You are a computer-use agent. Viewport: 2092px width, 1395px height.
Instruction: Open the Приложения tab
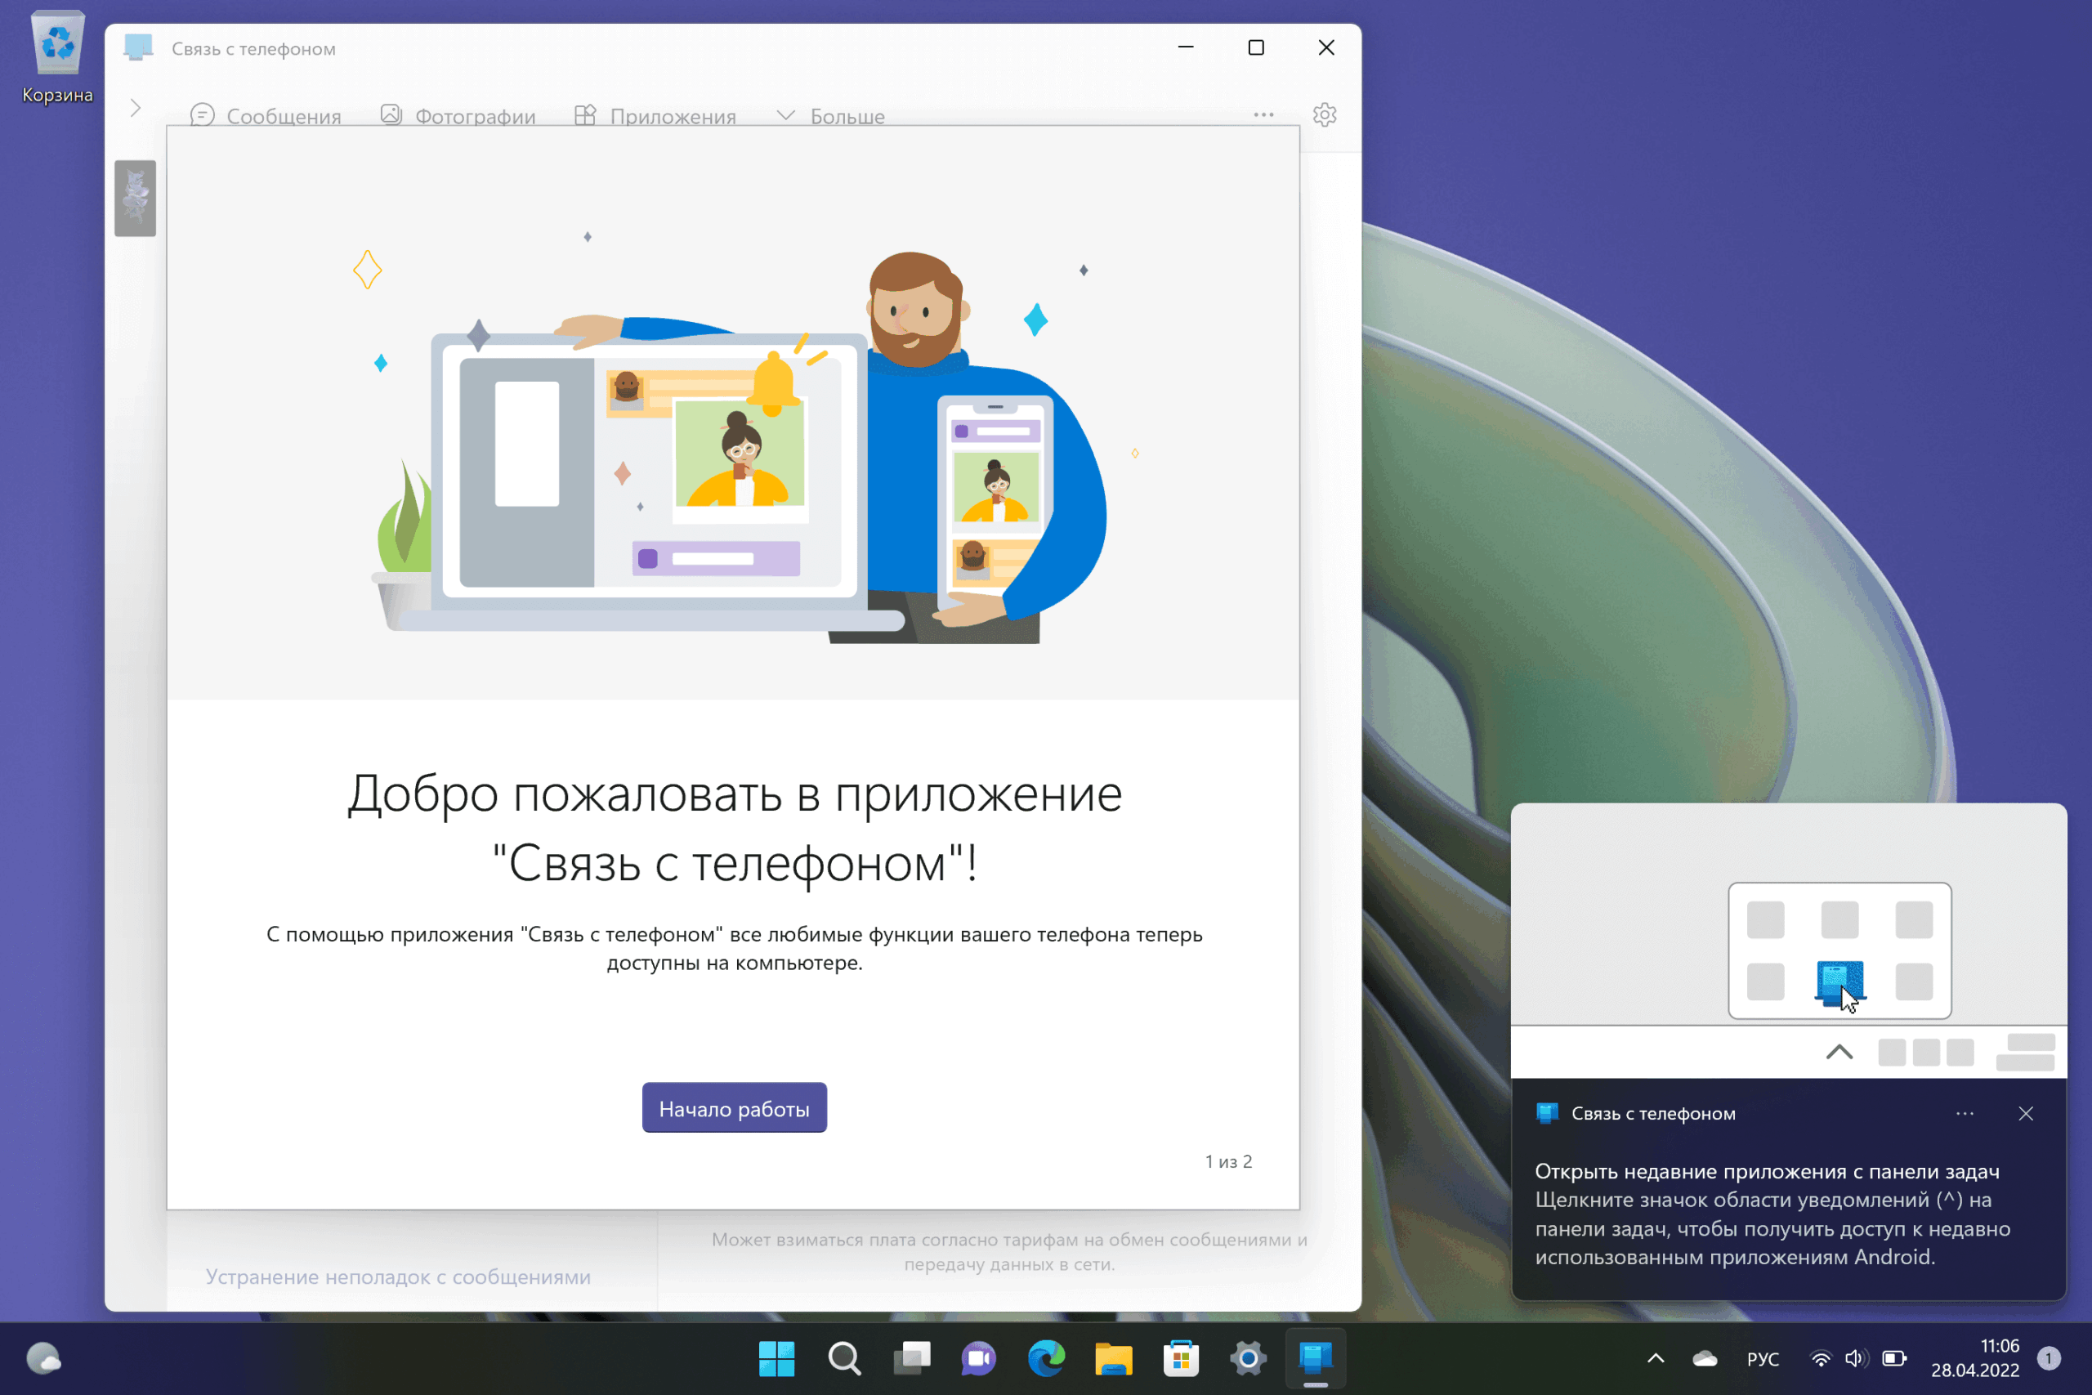pos(655,116)
